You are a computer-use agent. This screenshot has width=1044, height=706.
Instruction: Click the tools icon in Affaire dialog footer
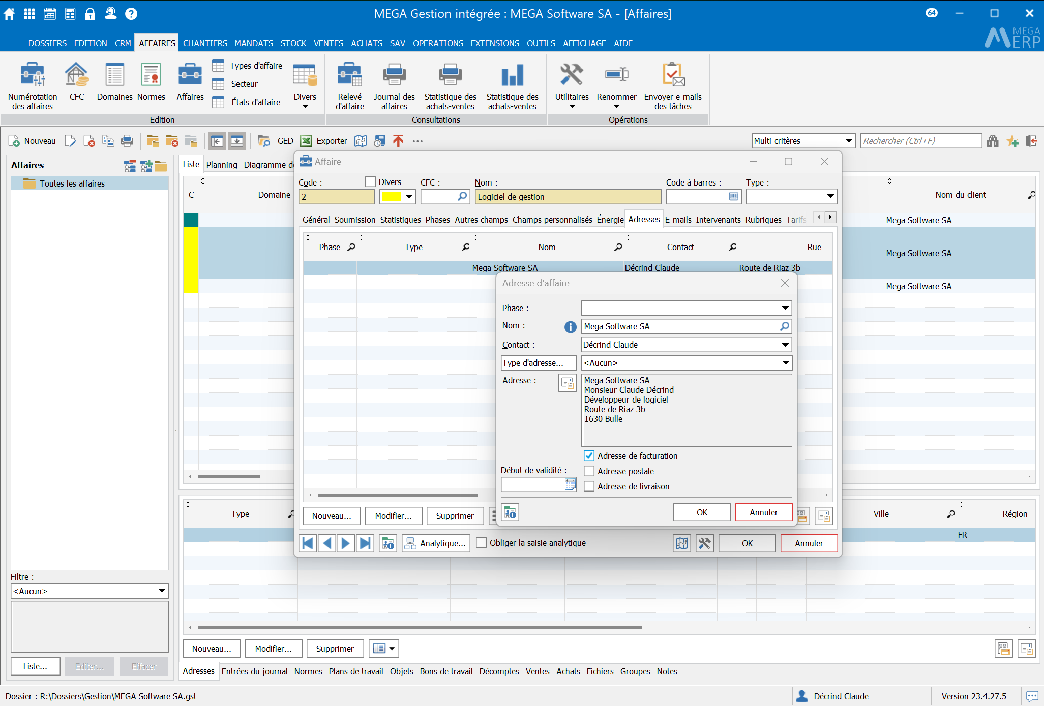(x=704, y=543)
